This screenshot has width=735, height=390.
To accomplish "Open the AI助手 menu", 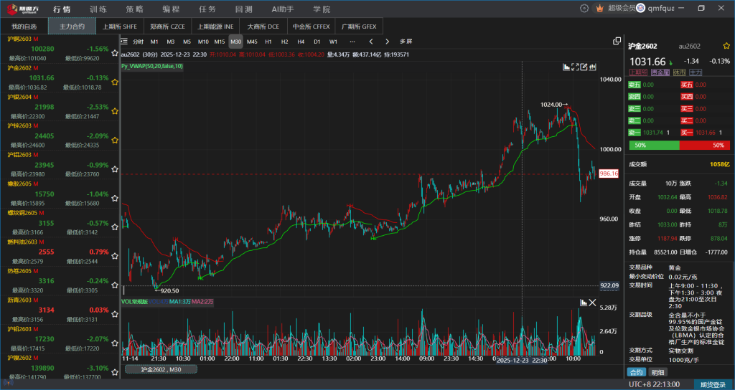I will click(x=283, y=9).
